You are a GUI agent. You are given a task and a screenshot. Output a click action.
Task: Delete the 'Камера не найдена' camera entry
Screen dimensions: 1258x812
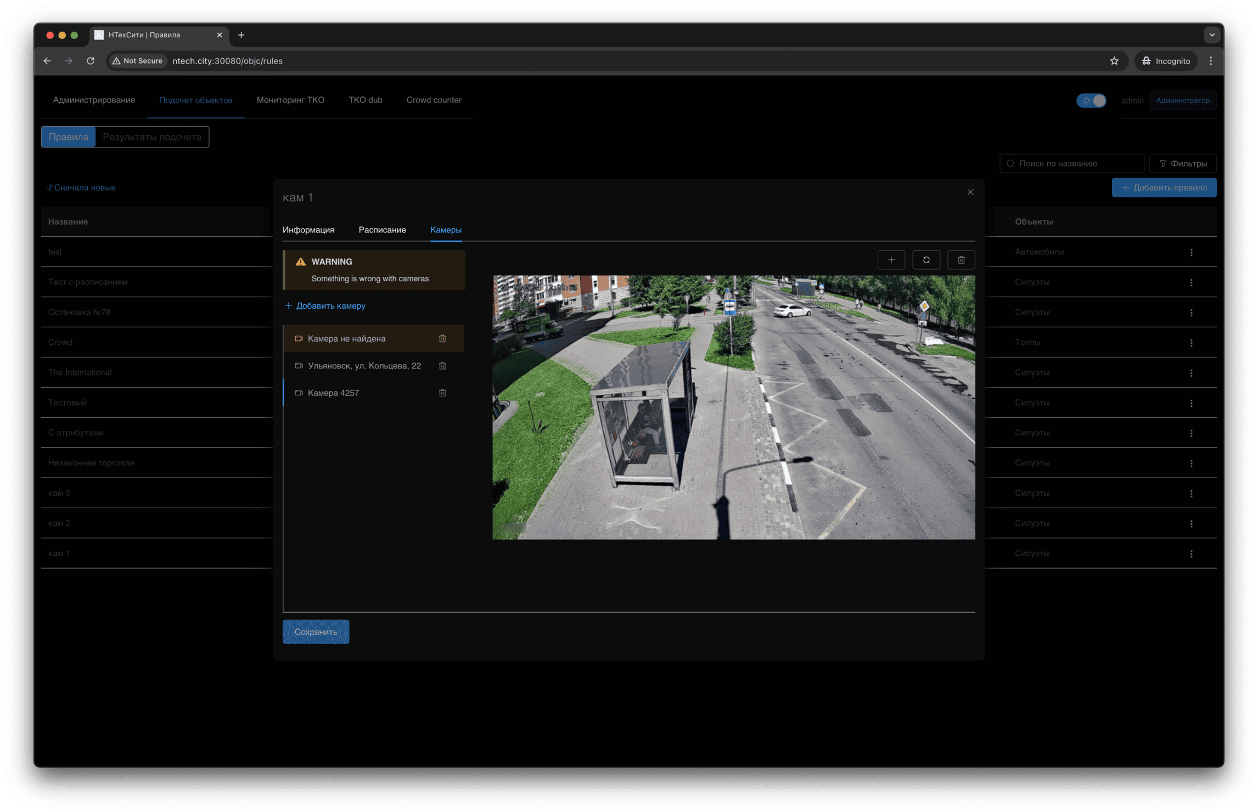(442, 338)
